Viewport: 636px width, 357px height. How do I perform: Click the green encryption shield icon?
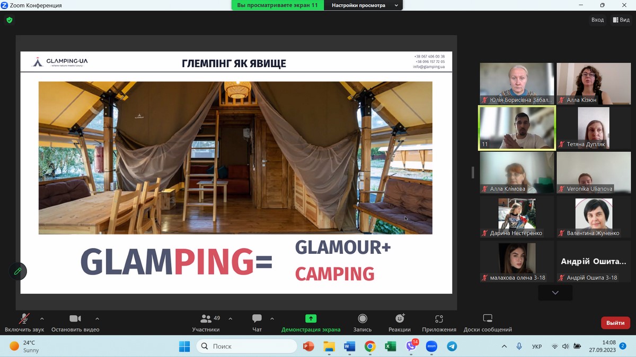9,20
